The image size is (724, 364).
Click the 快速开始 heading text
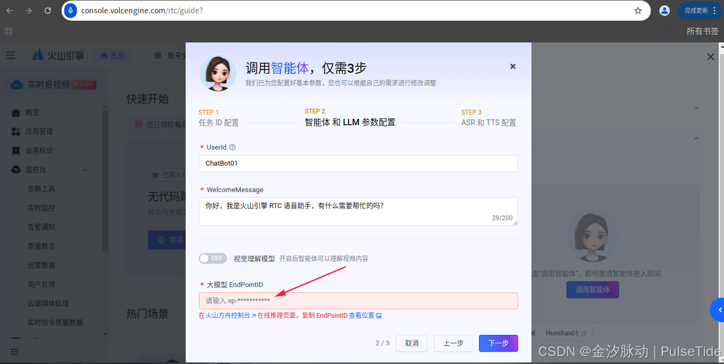tap(147, 99)
